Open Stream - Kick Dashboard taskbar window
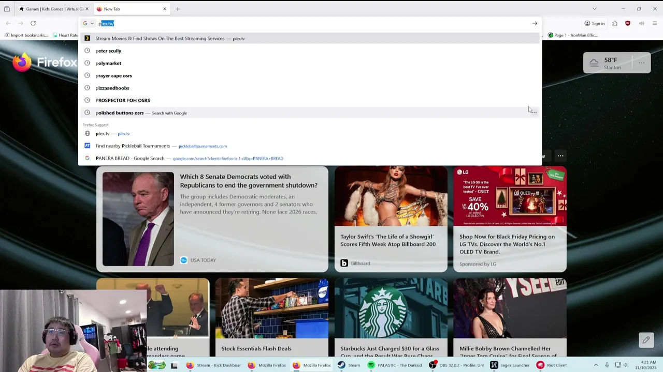The width and height of the screenshot is (663, 372). [x=213, y=365]
